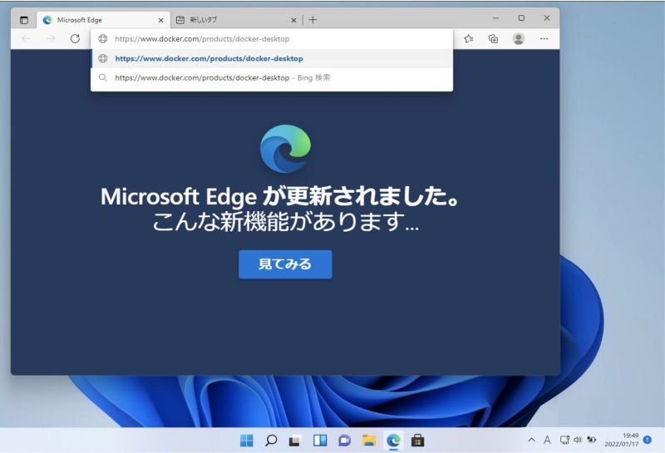Open the user profile avatar icon
Image resolution: width=665 pixels, height=453 pixels.
(x=518, y=38)
